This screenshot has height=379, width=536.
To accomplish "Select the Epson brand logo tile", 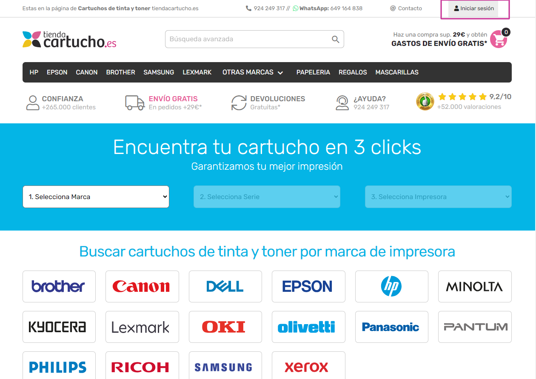I will [308, 286].
